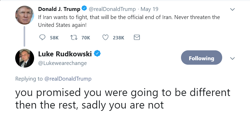
Task: Click the 238K likes count
Action: 118,38
